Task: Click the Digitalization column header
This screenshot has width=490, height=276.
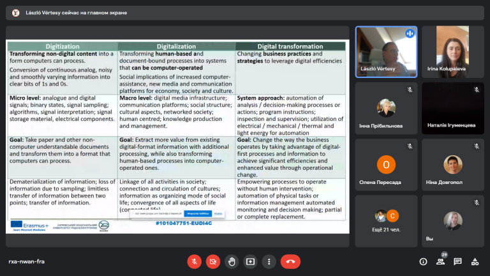Action: tap(176, 46)
